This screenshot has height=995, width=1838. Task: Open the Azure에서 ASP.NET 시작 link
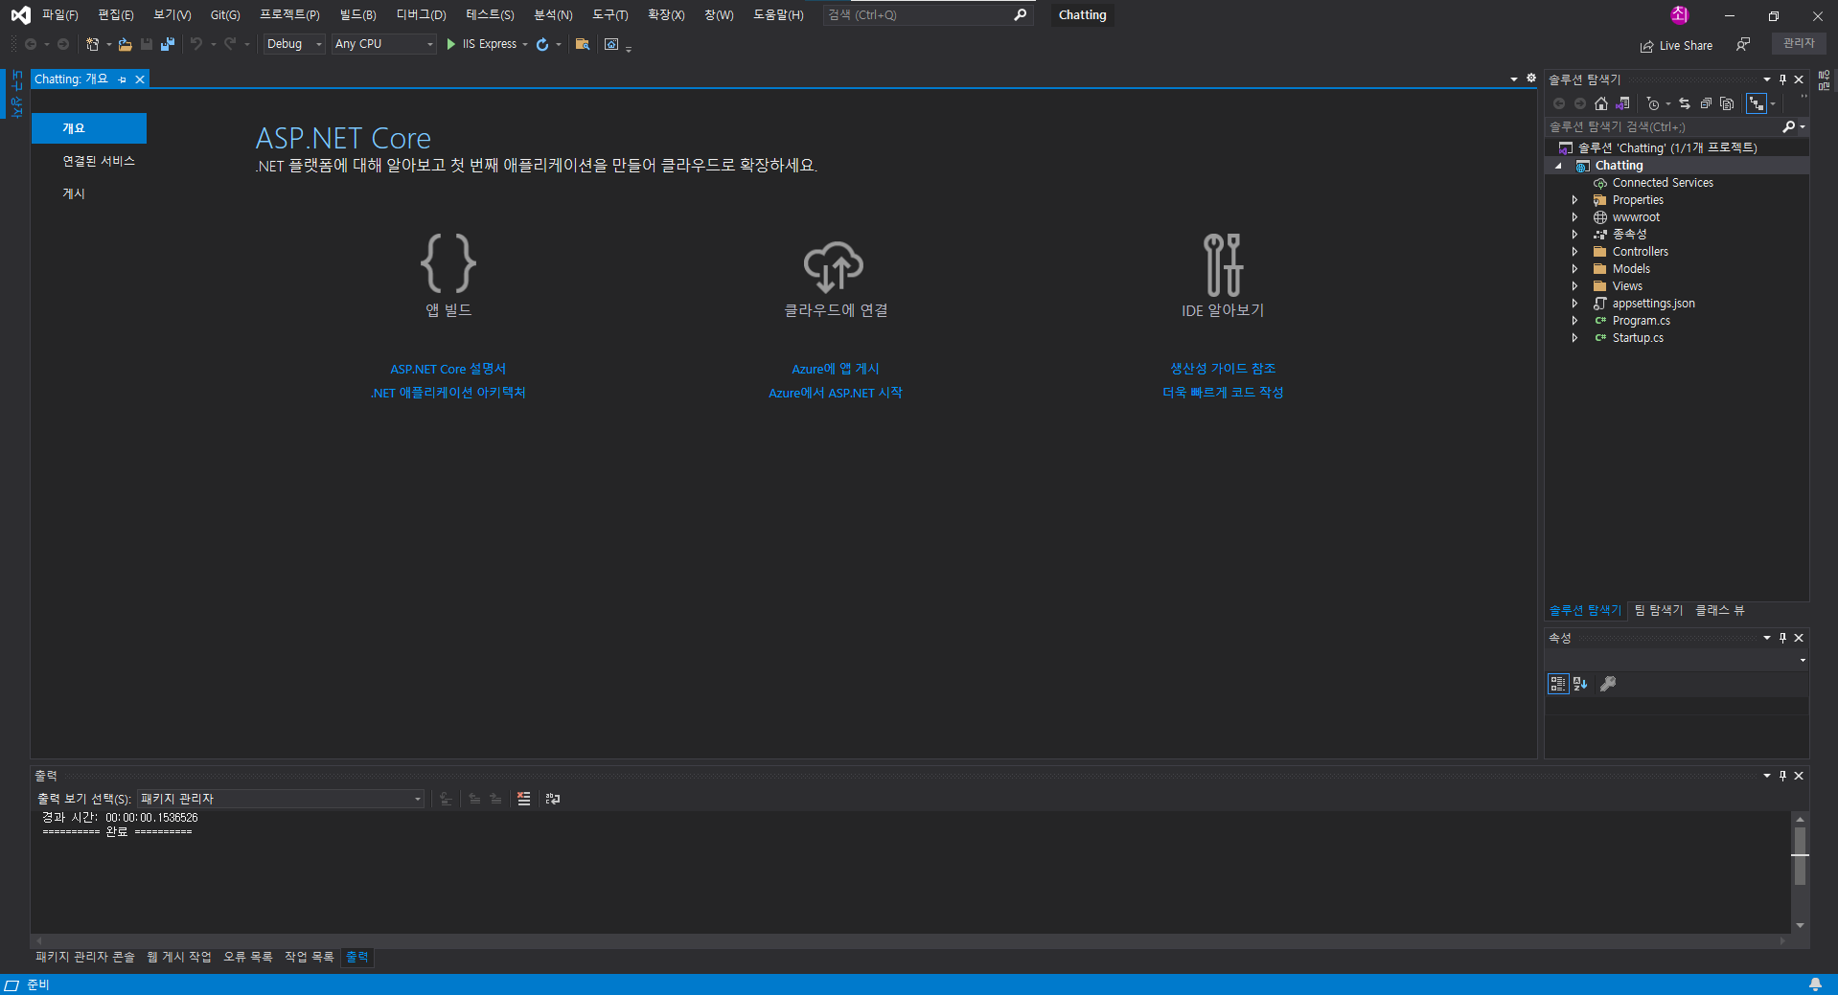835,393
